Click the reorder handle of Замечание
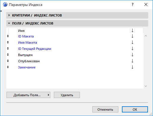 8,67
